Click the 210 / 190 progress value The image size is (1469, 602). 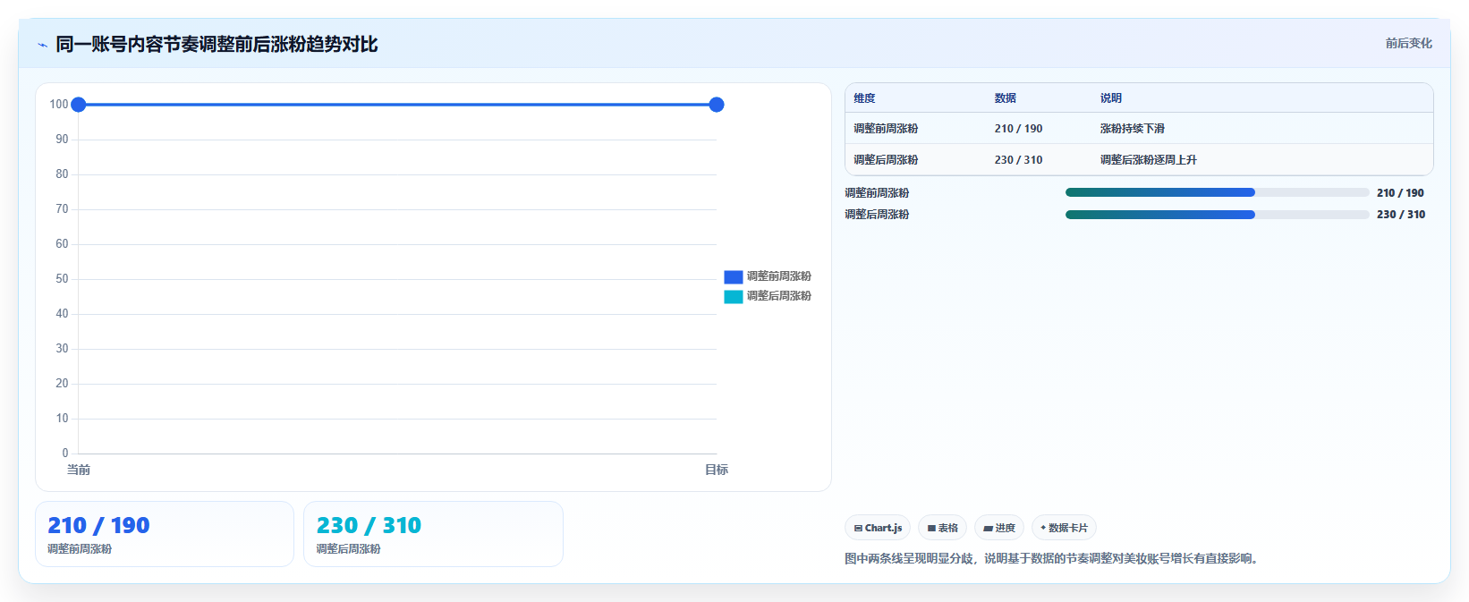pos(1400,192)
